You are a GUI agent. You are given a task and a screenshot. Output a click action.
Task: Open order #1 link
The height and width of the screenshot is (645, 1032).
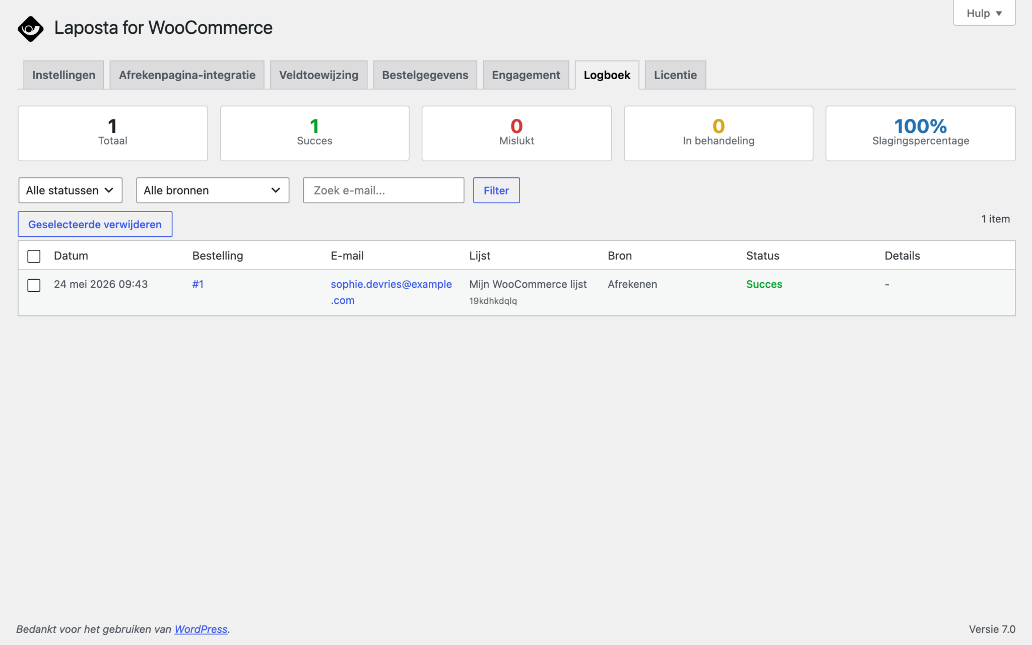tap(198, 284)
